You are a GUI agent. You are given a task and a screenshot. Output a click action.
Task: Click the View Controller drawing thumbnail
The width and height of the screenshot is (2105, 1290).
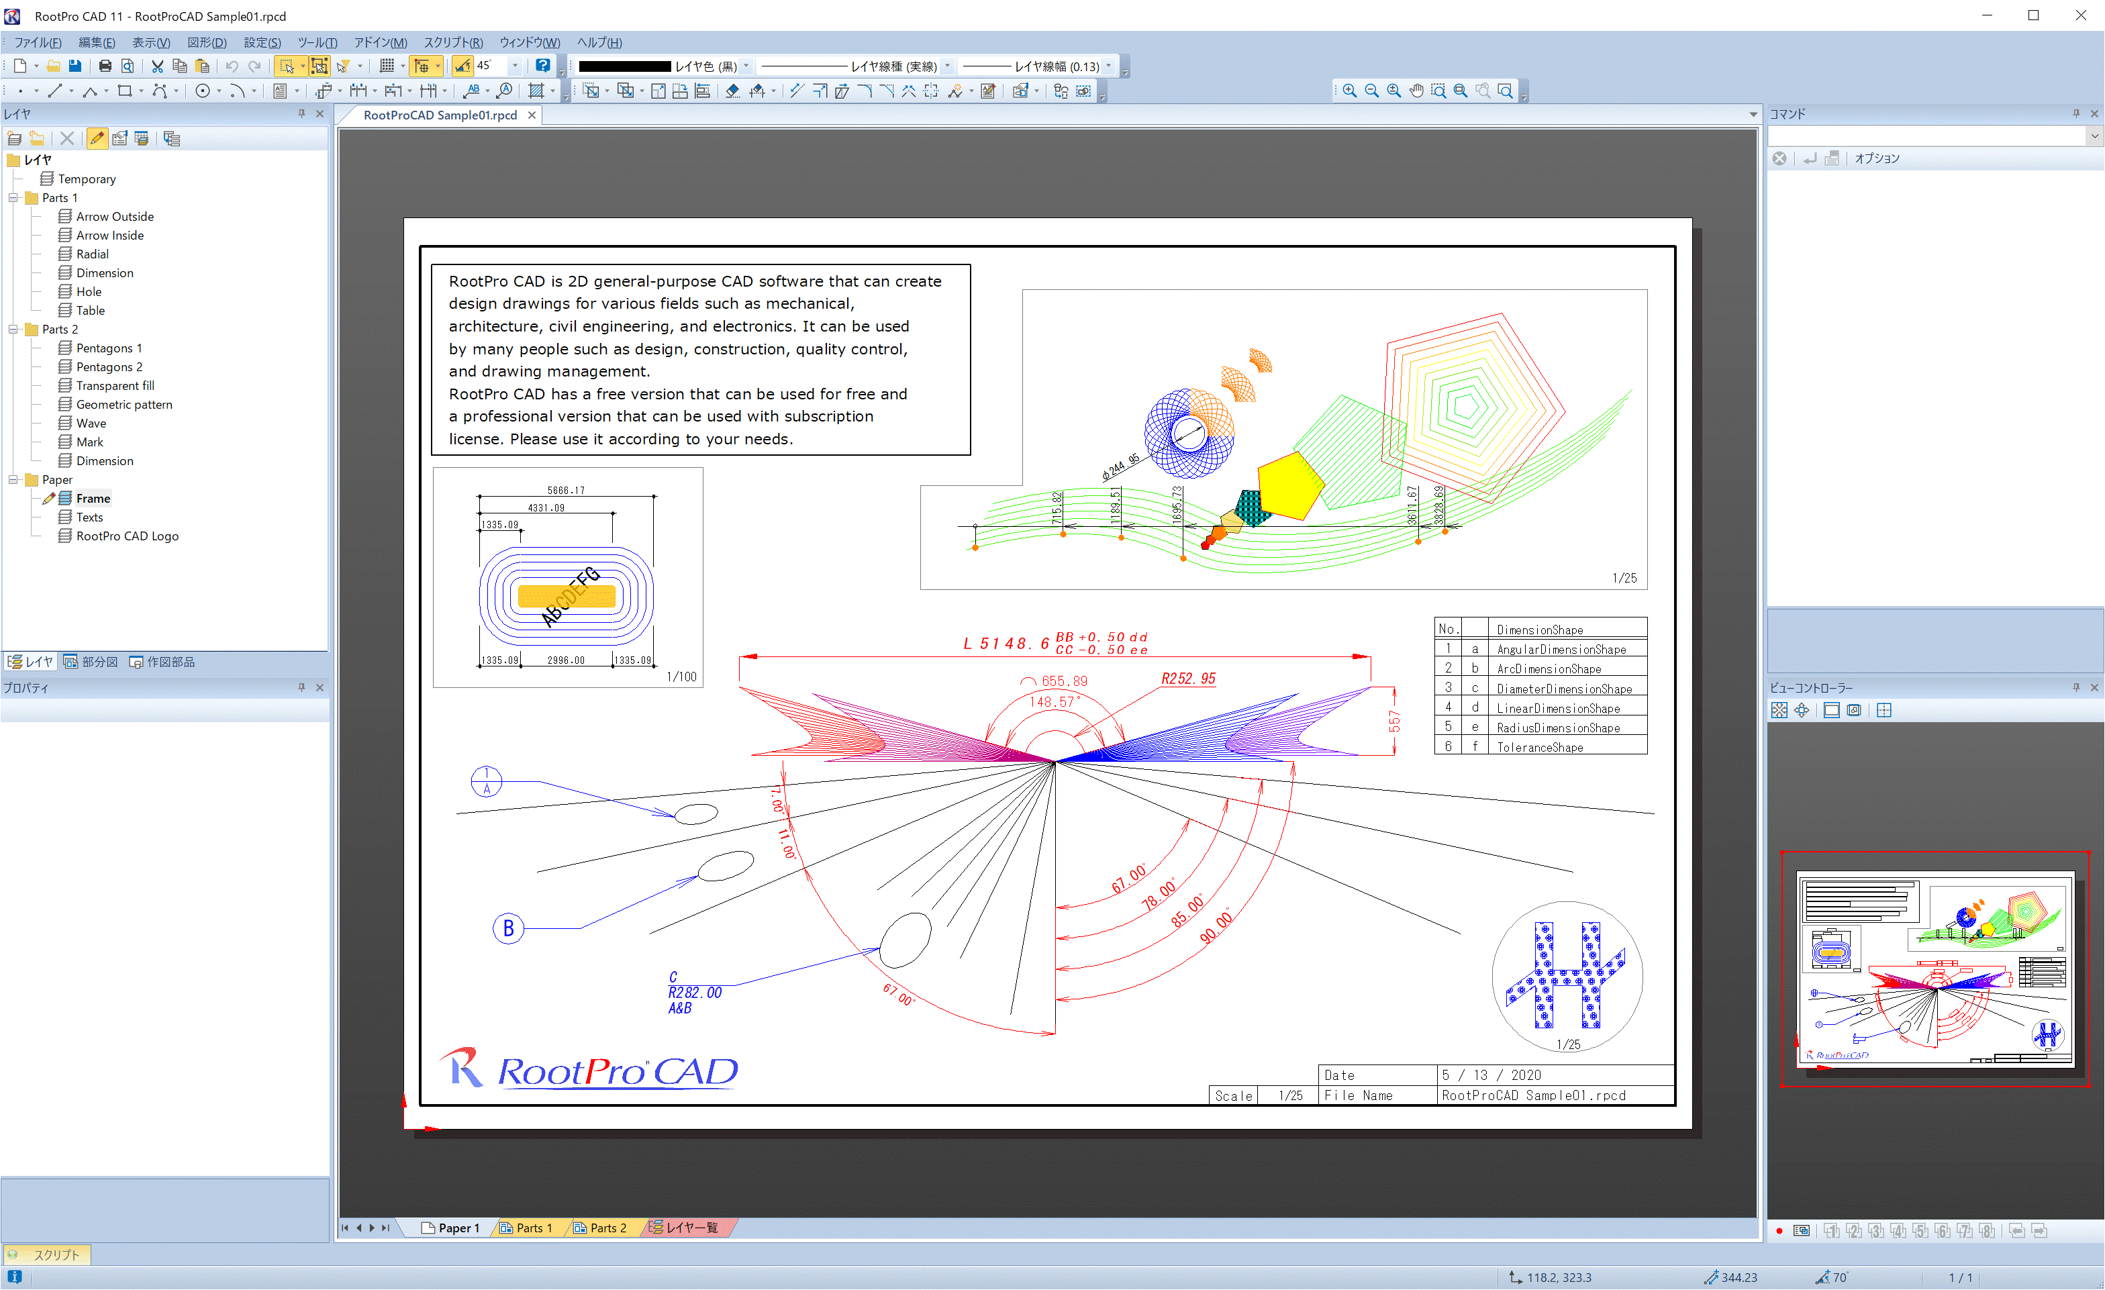point(1935,970)
